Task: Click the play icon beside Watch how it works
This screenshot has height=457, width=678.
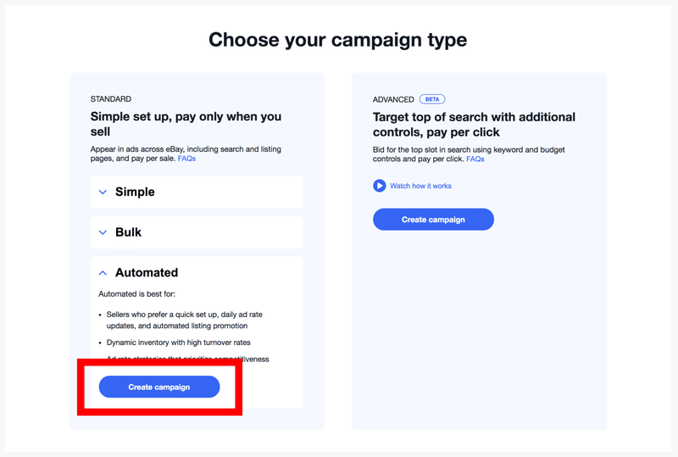Action: pyautogui.click(x=379, y=186)
